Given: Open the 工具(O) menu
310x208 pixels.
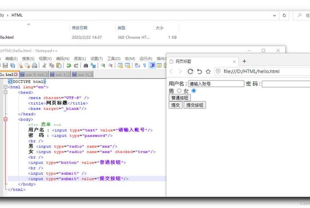Looking at the screenshot, I should click(114, 59).
